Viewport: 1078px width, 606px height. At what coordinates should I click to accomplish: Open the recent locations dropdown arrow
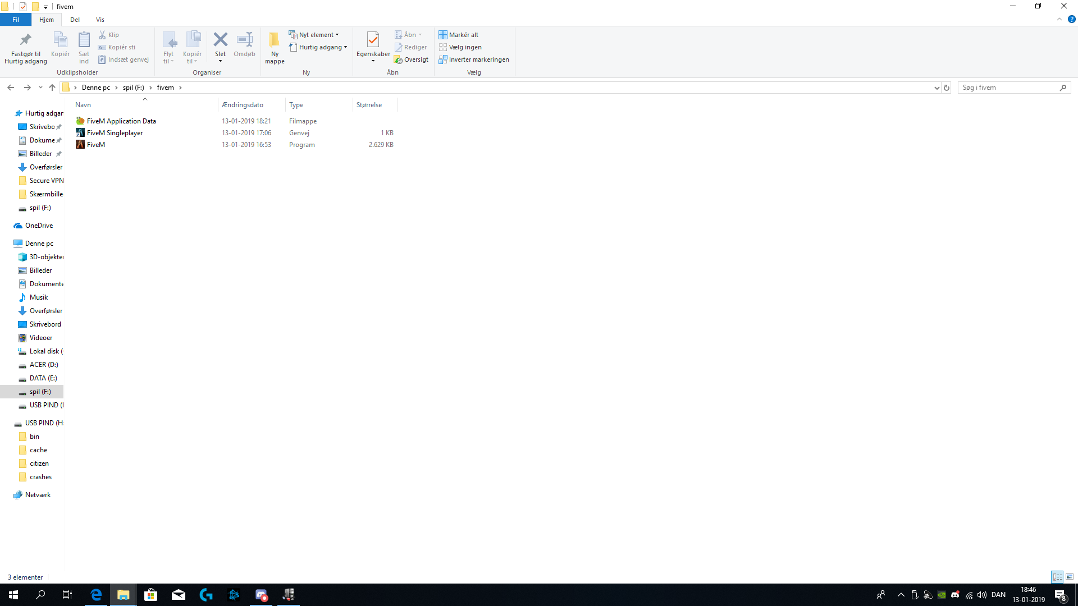point(40,88)
